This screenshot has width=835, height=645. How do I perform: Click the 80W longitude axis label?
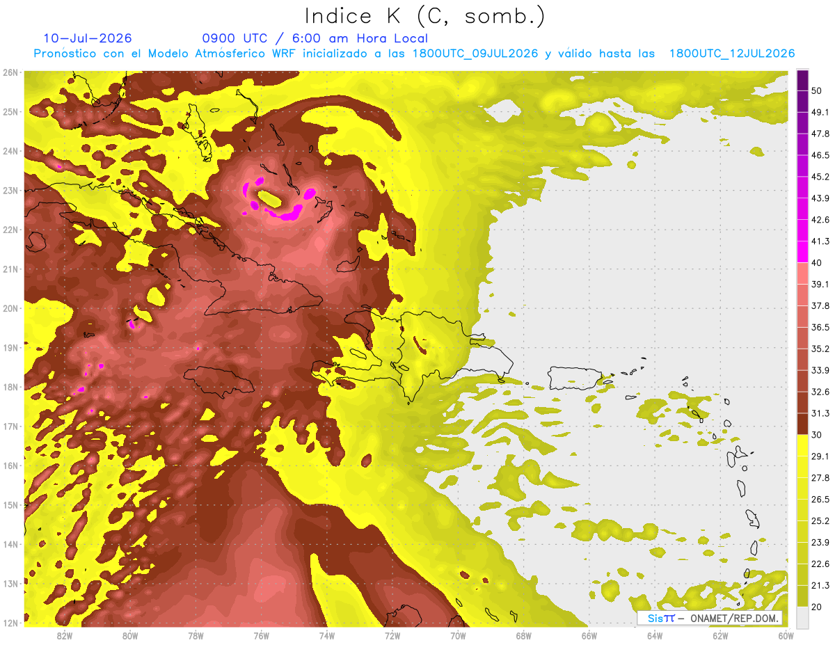click(130, 635)
